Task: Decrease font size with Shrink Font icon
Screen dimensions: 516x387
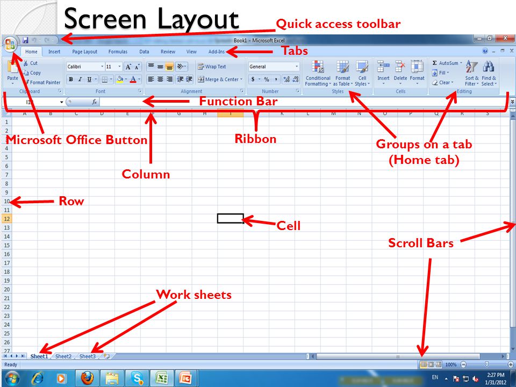Action: [137, 67]
